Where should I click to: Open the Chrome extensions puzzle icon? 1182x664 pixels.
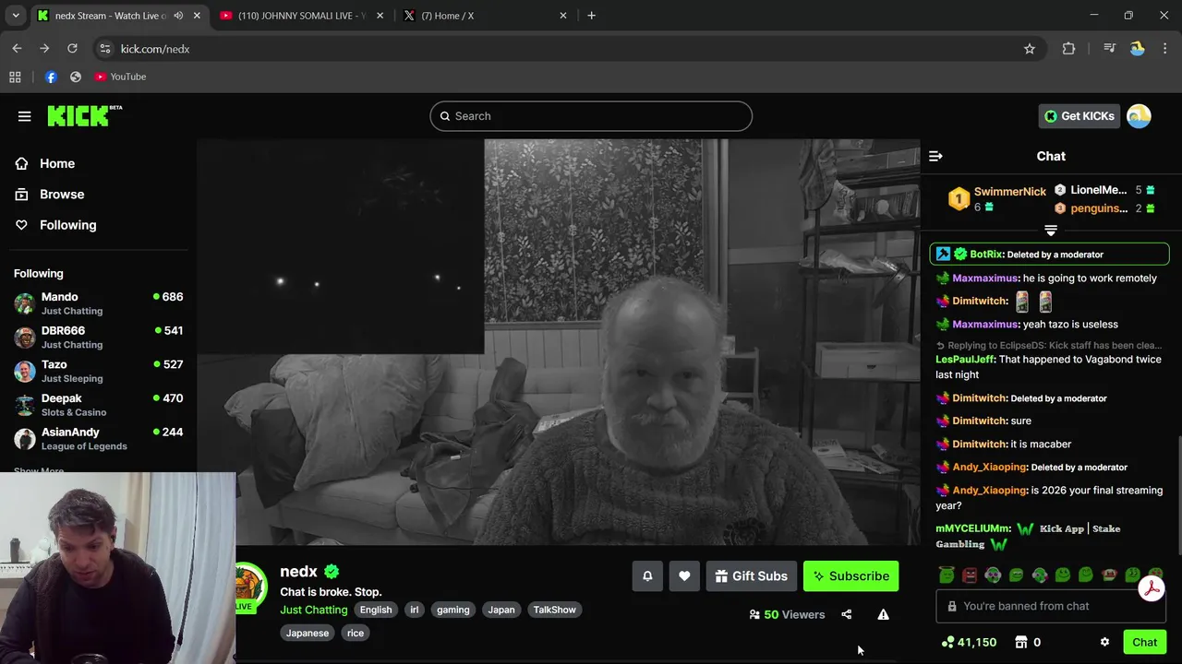click(1068, 49)
